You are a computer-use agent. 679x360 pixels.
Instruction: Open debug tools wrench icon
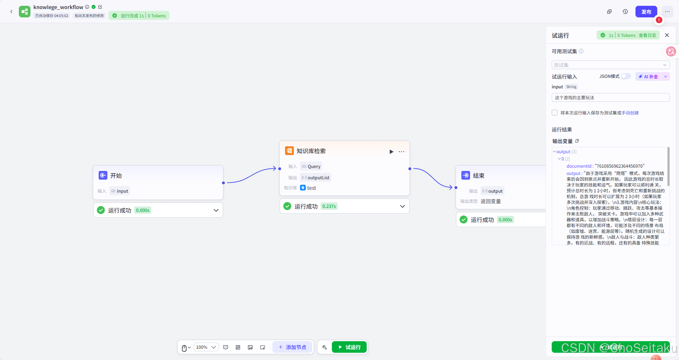(x=325, y=347)
